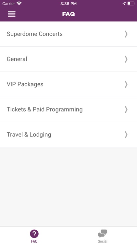This screenshot has height=245, width=137.
Task: Open the hamburger menu
Action: [12, 14]
